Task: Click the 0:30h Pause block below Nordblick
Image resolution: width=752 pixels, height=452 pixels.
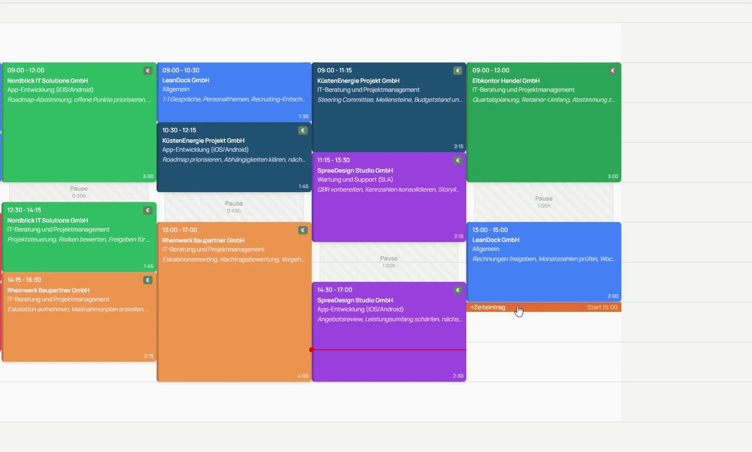Action: [78, 192]
